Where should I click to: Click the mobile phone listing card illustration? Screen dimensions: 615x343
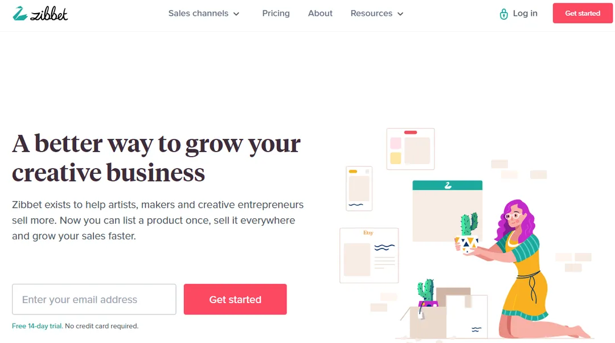pyautogui.click(x=359, y=189)
